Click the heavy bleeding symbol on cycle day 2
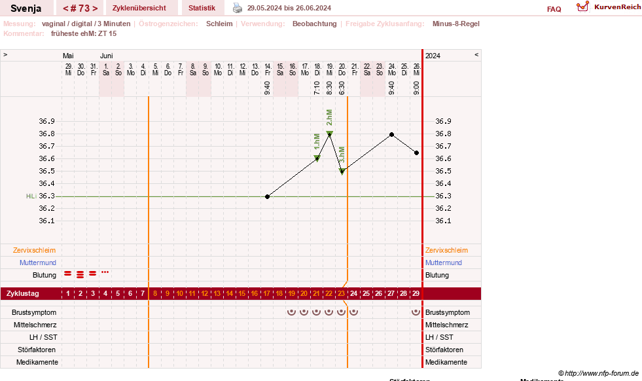This screenshot has width=642, height=381. [80, 274]
